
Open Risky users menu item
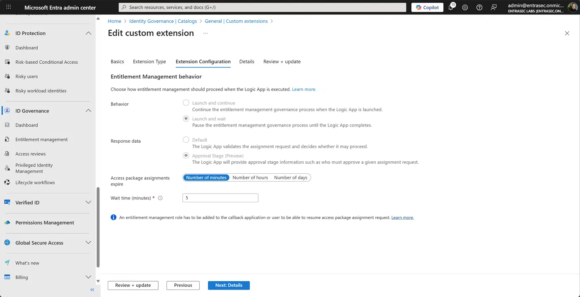tap(27, 77)
